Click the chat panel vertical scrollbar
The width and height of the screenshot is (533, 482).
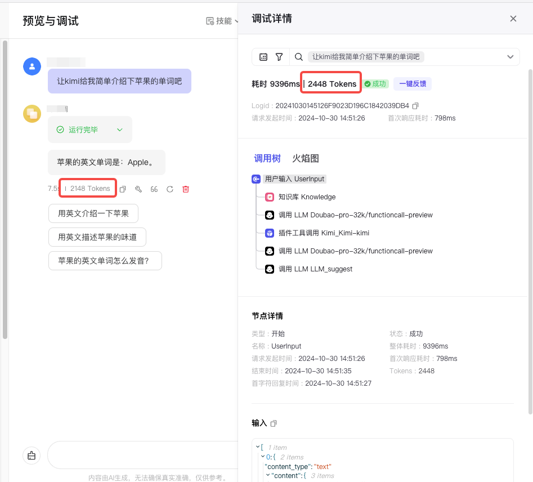tap(5, 189)
